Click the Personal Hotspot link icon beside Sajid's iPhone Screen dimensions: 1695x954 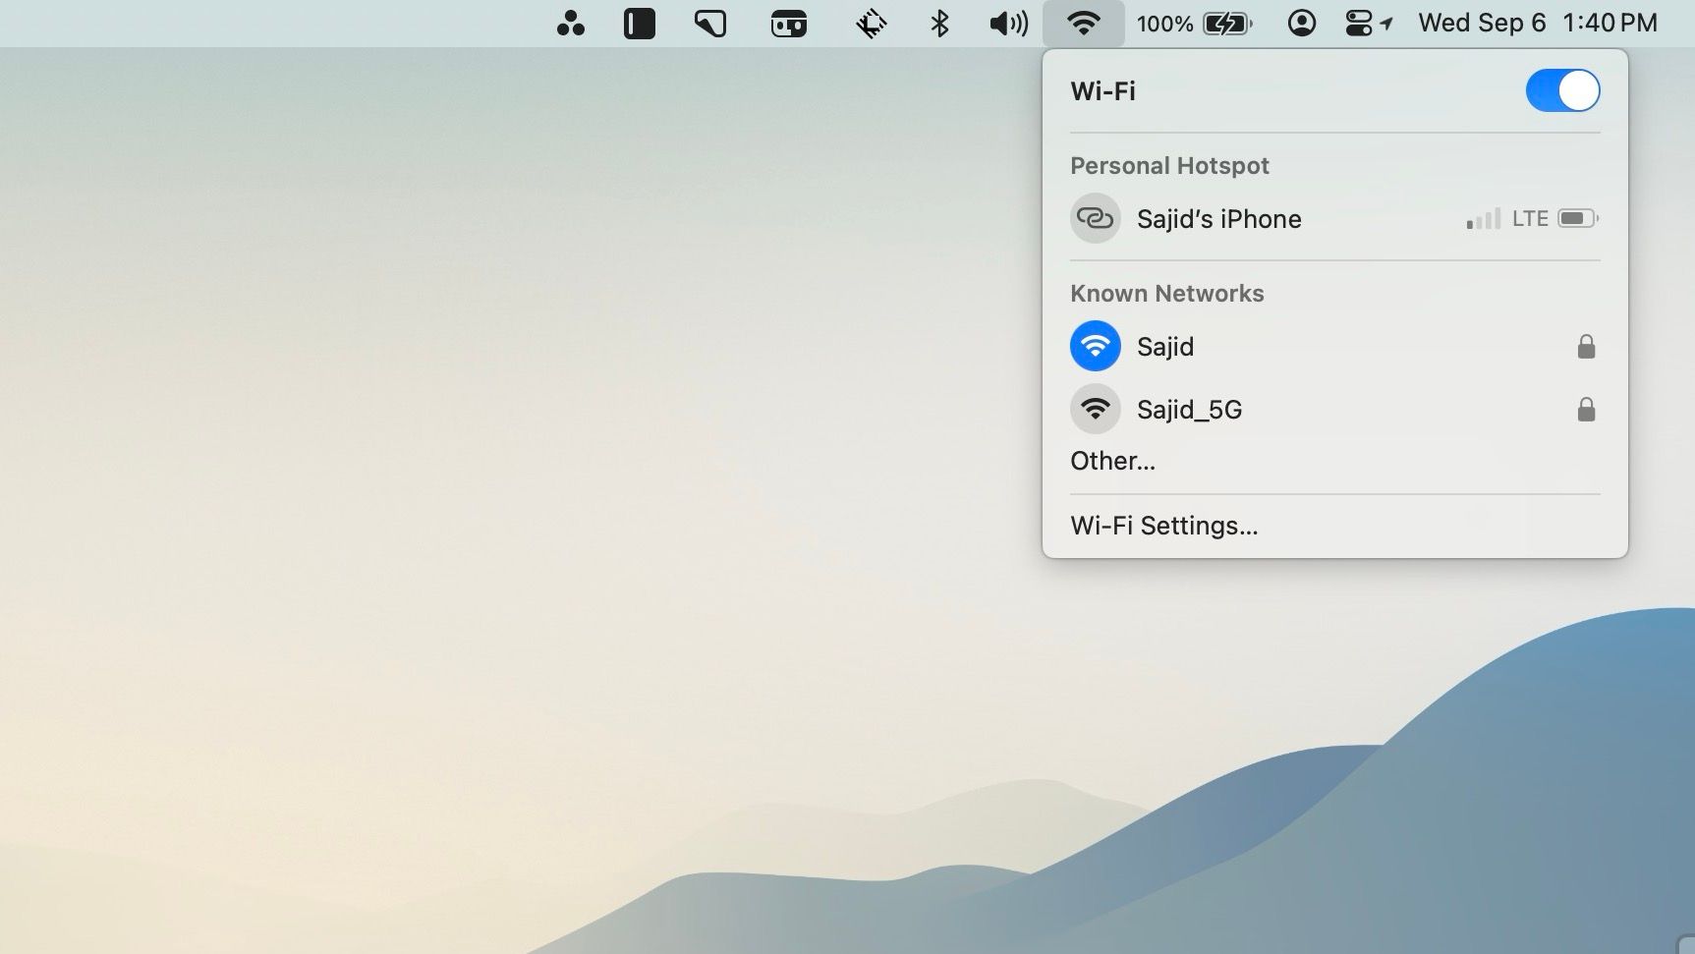click(x=1095, y=218)
